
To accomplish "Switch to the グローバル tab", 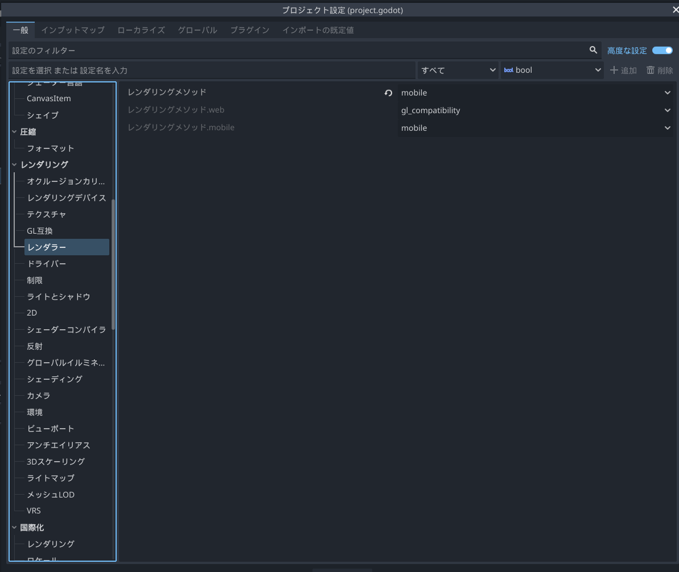I will pyautogui.click(x=197, y=30).
